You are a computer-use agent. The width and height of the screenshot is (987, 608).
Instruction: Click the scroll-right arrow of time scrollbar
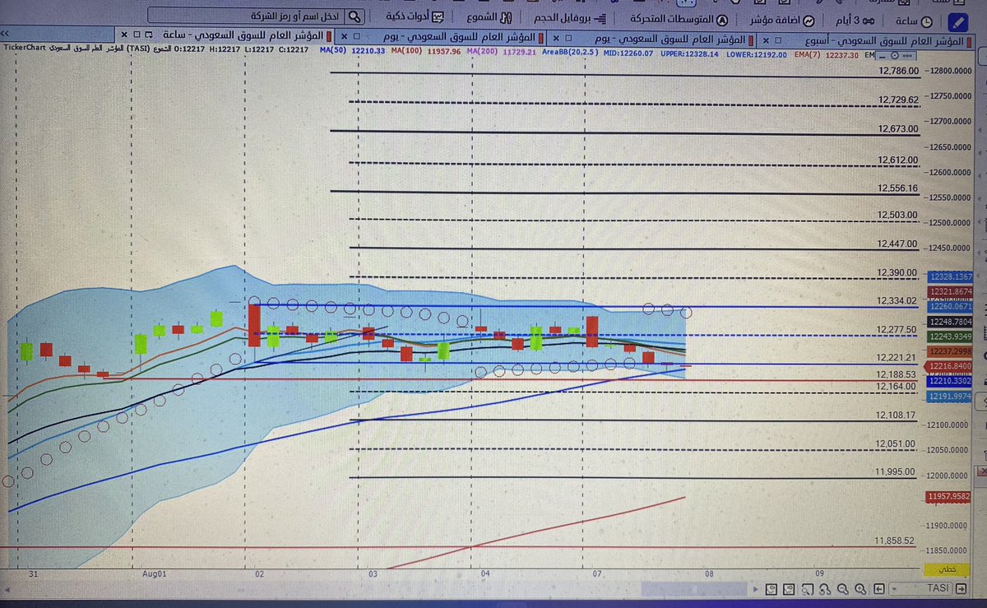click(x=754, y=589)
